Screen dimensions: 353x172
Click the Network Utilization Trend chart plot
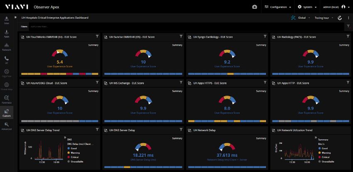click(299, 150)
